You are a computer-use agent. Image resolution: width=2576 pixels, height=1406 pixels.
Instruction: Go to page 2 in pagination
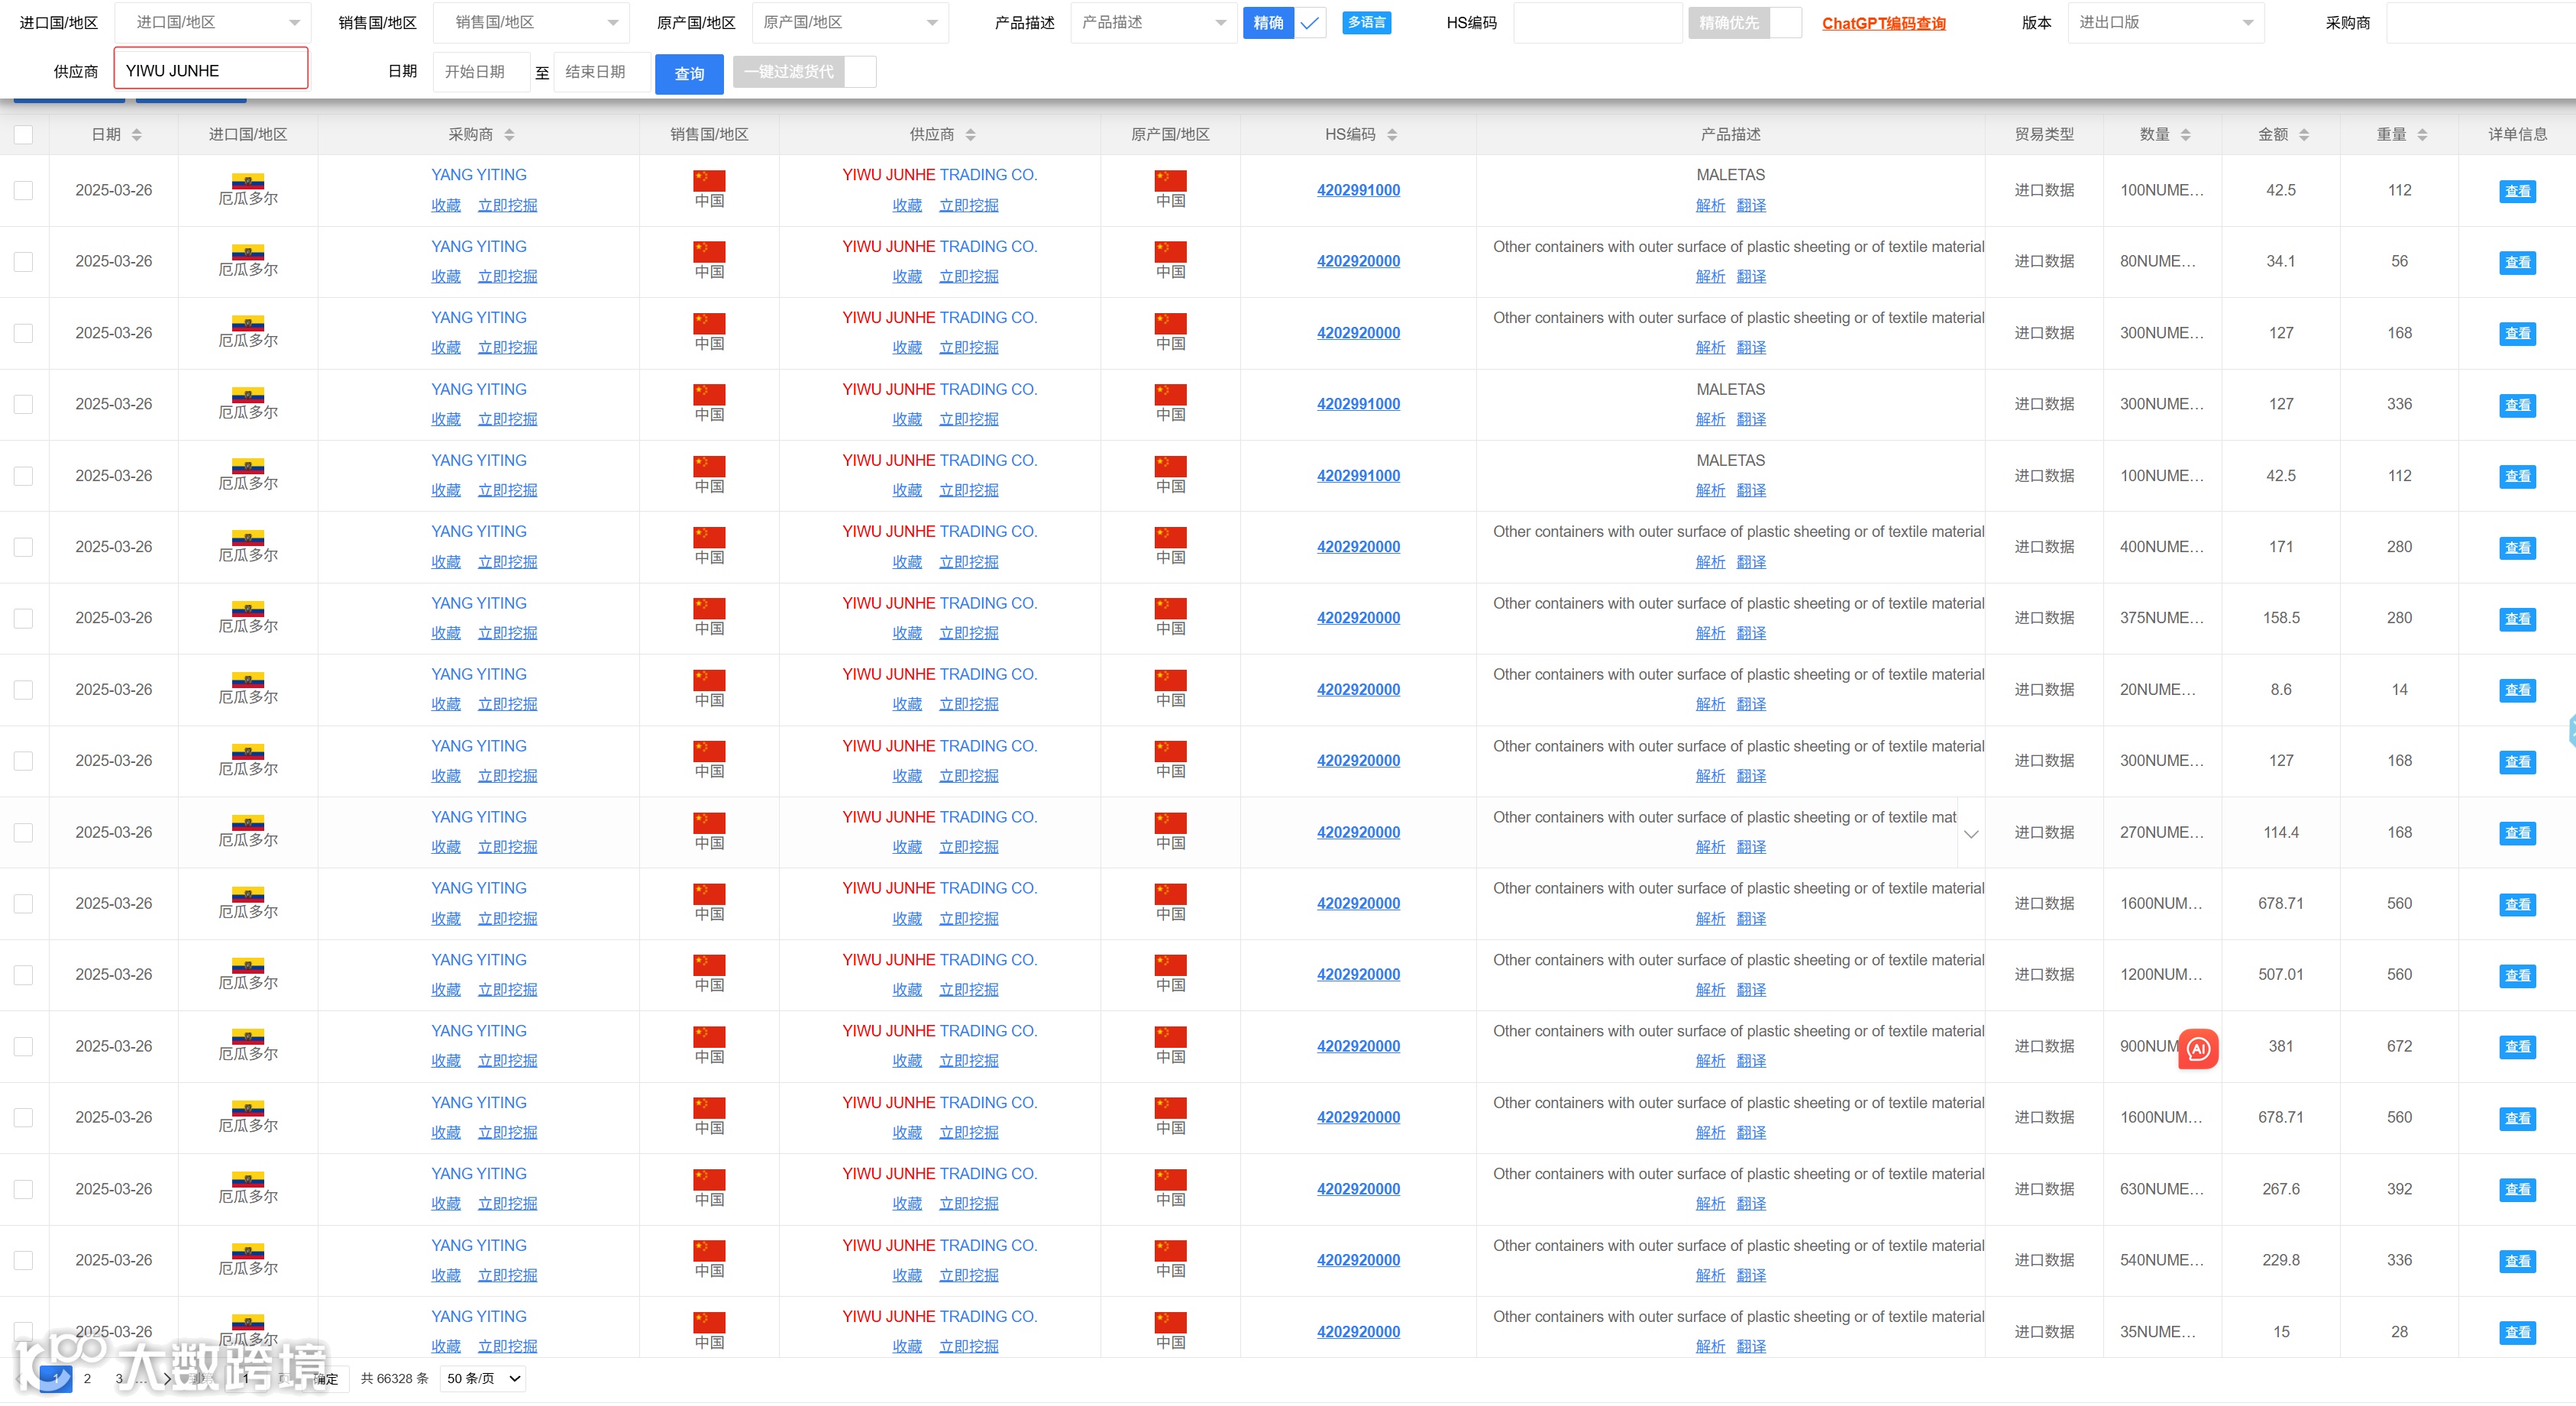tap(87, 1378)
